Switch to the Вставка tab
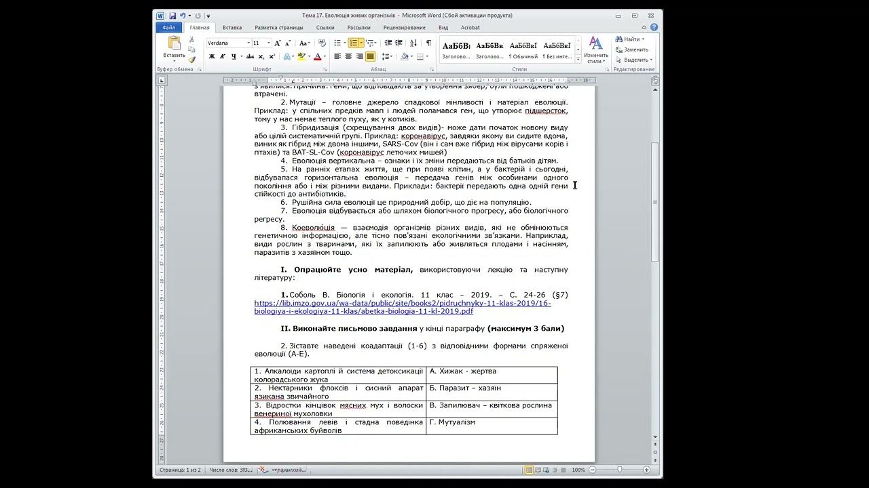Image resolution: width=869 pixels, height=488 pixels. click(232, 27)
